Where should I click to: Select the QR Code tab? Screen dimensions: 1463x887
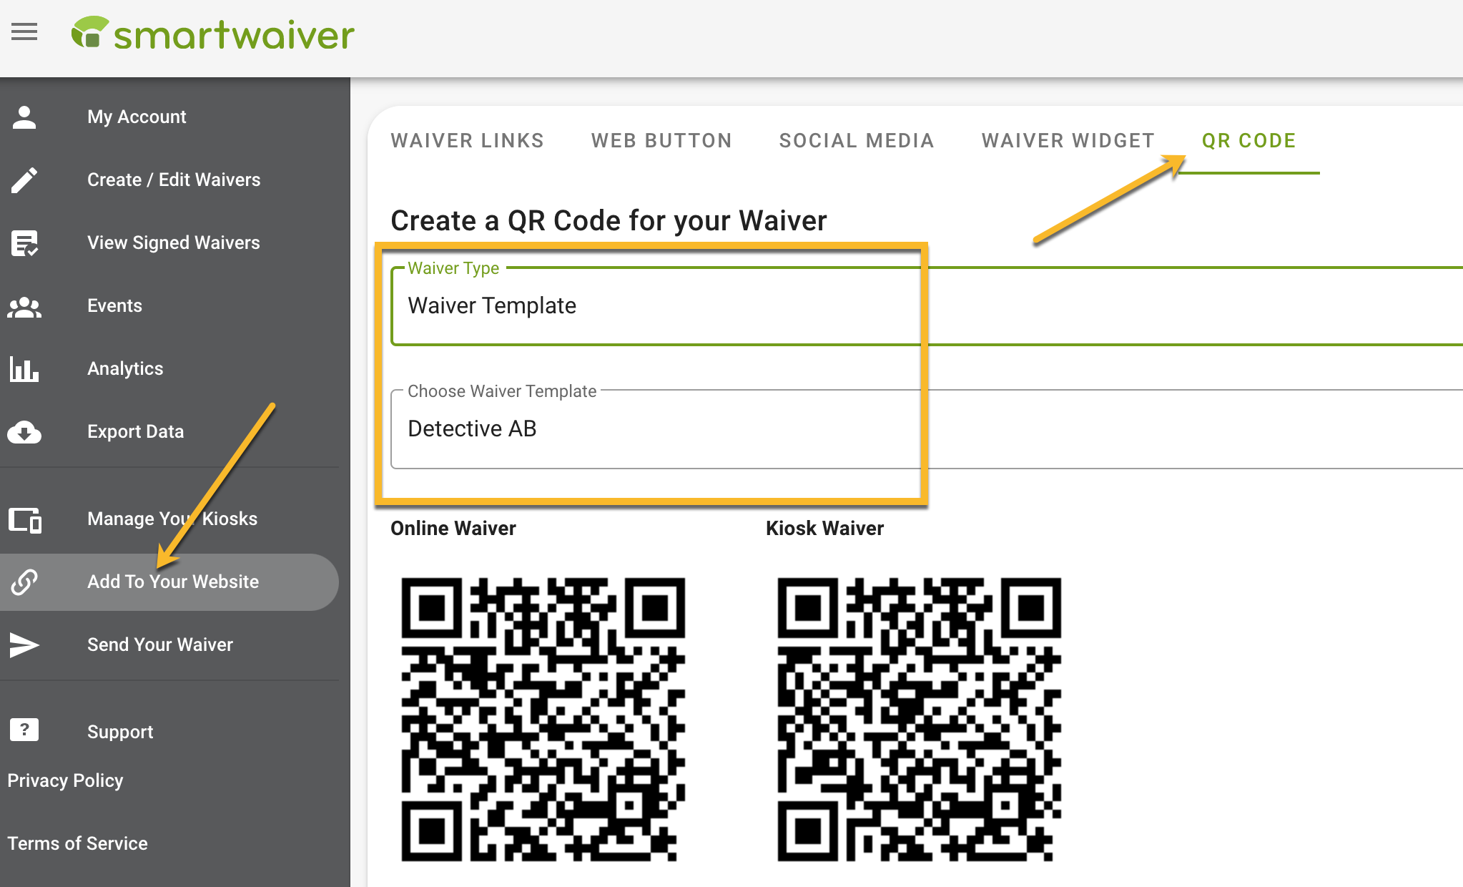click(1248, 141)
